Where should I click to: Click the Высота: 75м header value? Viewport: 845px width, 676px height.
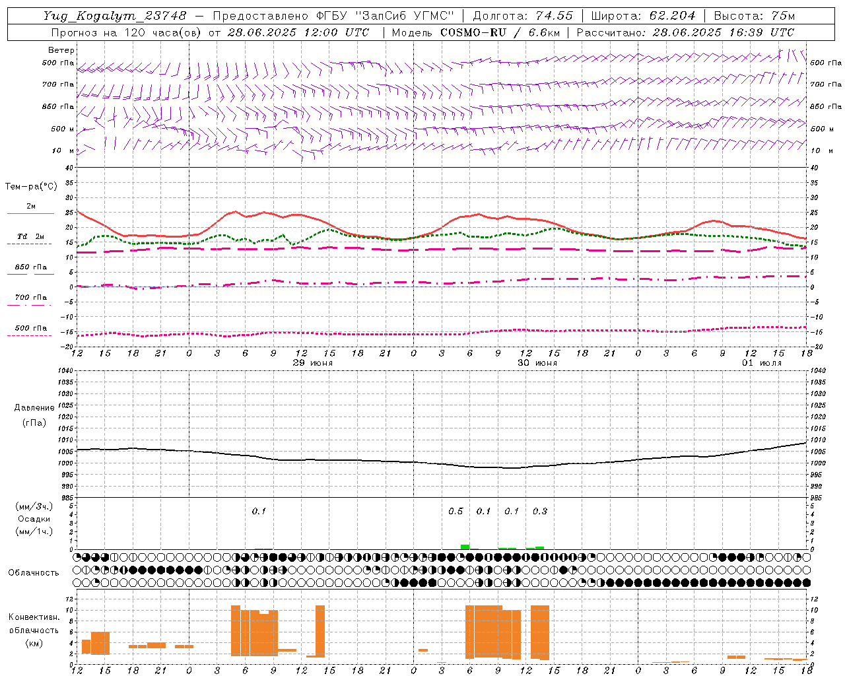tap(754, 16)
